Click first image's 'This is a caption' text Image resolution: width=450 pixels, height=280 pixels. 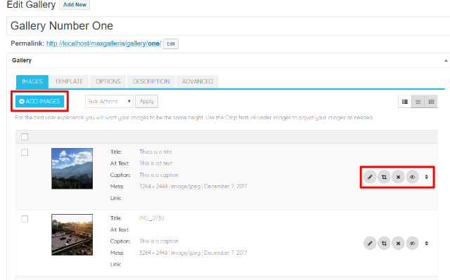coord(159,175)
